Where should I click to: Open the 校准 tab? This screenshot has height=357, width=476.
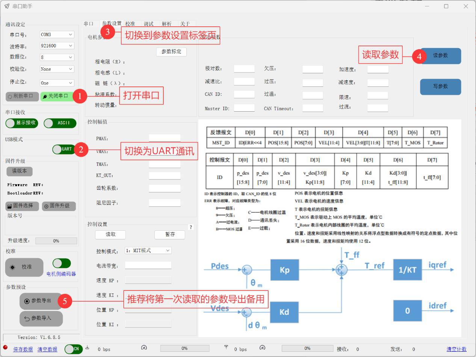(x=130, y=24)
